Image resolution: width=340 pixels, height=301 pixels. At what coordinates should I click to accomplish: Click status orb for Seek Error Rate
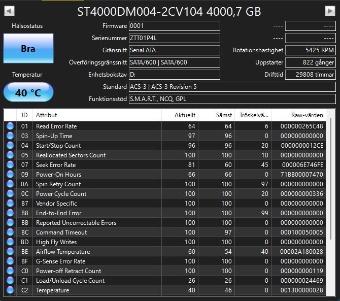pyautogui.click(x=10, y=165)
